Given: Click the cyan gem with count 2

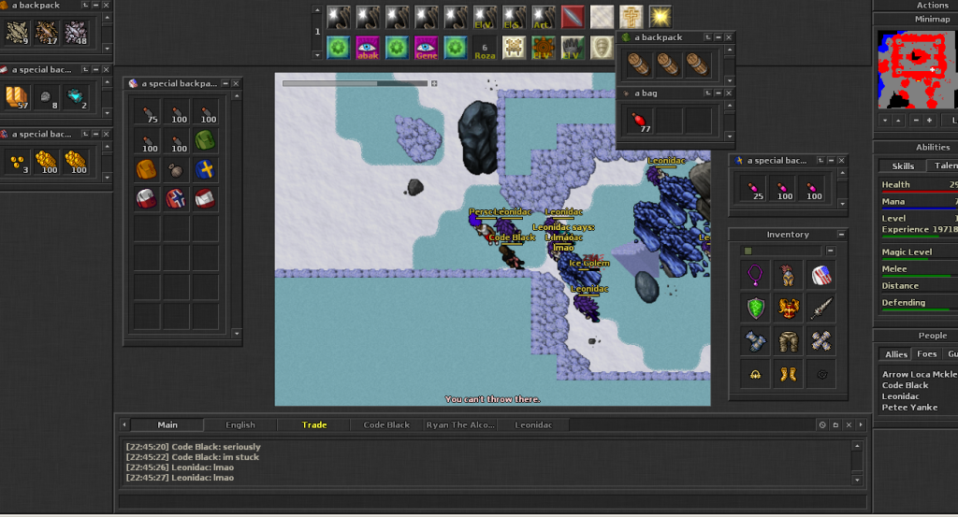Looking at the screenshot, I should coord(77,96).
